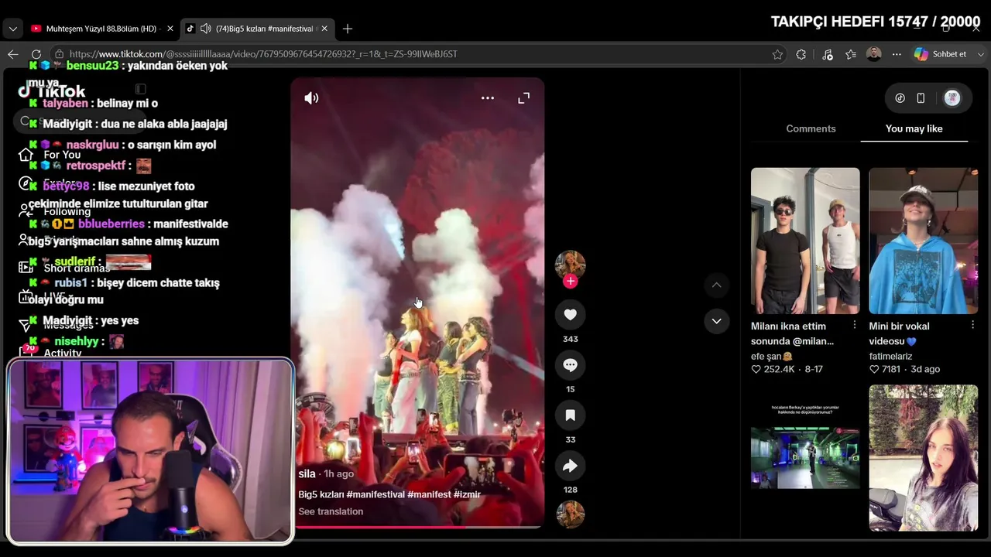Open the sila username on the video
This screenshot has width=991, height=557.
(307, 473)
